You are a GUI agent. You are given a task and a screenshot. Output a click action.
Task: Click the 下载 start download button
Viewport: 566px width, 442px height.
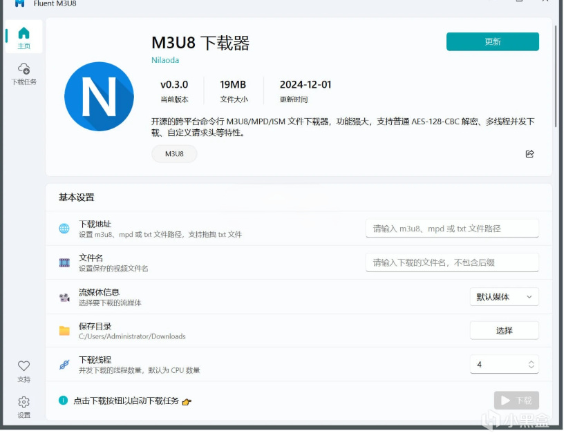pos(516,401)
